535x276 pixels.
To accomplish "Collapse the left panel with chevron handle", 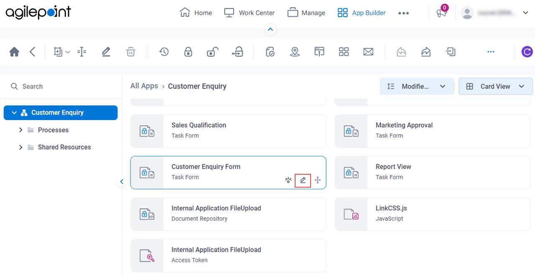I will 122,182.
